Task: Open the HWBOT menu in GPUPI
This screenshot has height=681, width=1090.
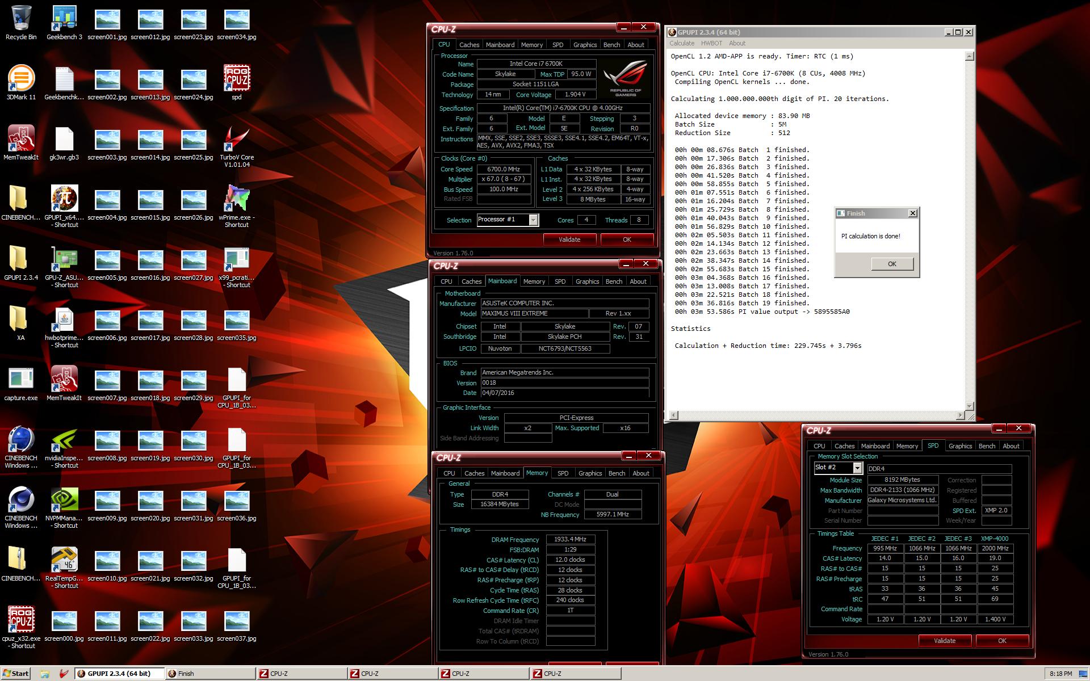Action: tap(711, 43)
